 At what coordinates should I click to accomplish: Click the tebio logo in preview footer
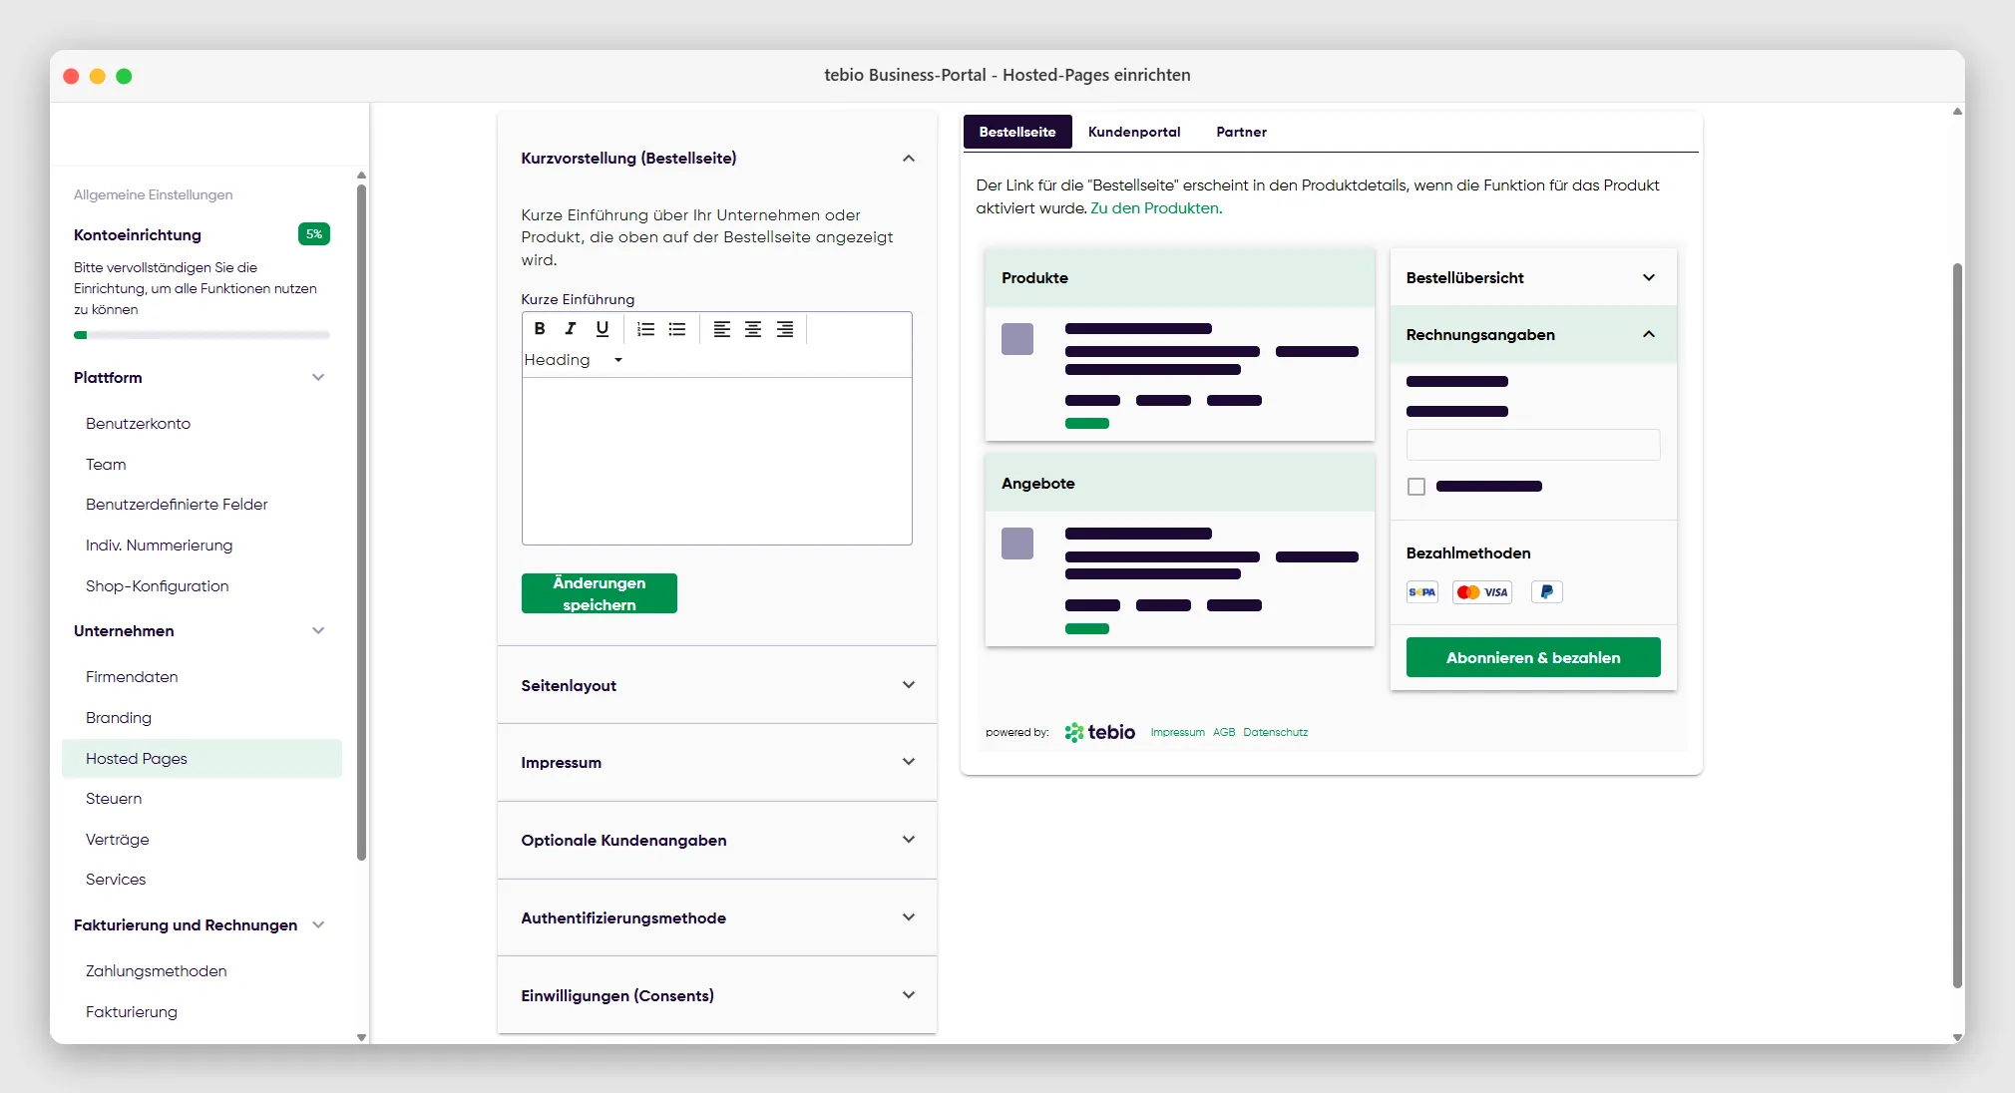[1100, 732]
